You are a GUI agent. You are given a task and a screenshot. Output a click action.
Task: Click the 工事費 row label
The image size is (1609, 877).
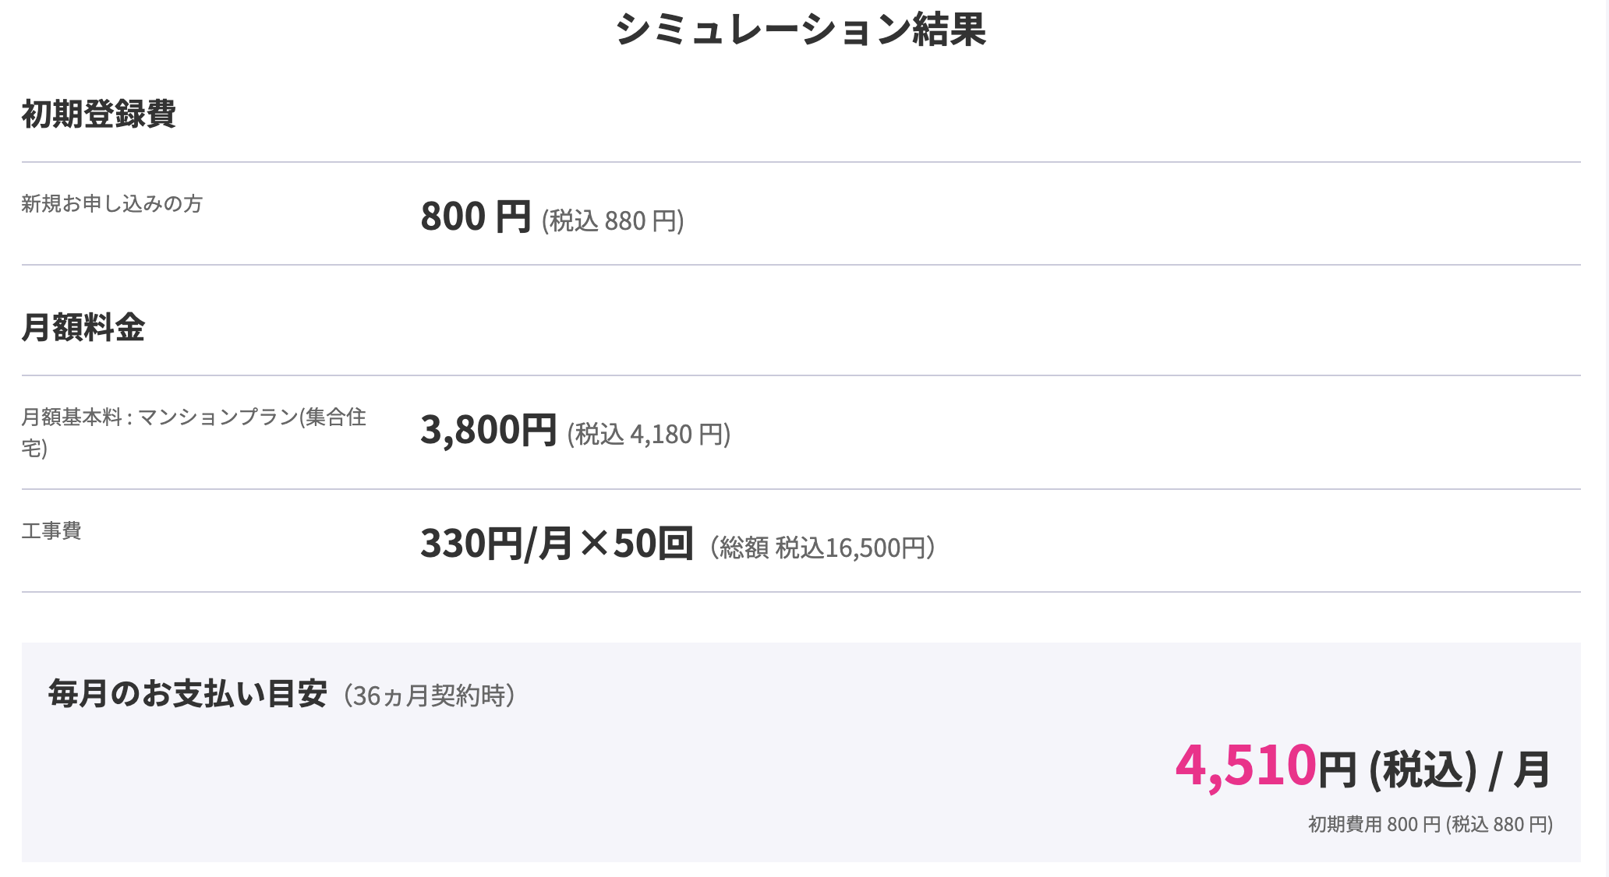tap(51, 531)
